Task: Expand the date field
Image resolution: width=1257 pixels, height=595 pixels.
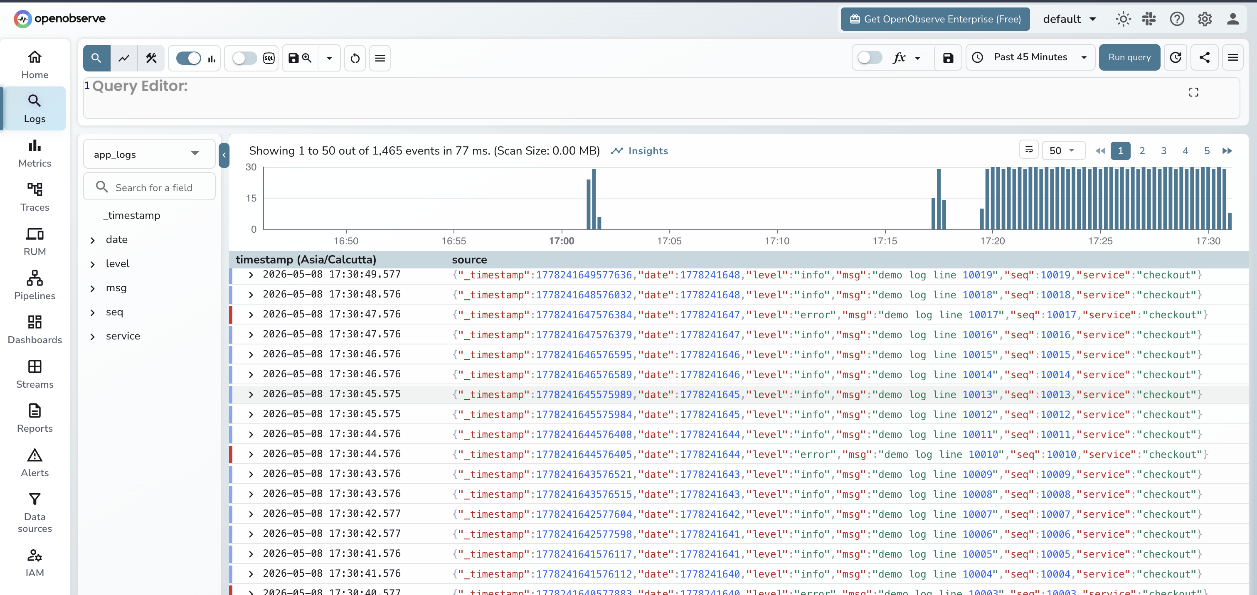Action: [92, 240]
